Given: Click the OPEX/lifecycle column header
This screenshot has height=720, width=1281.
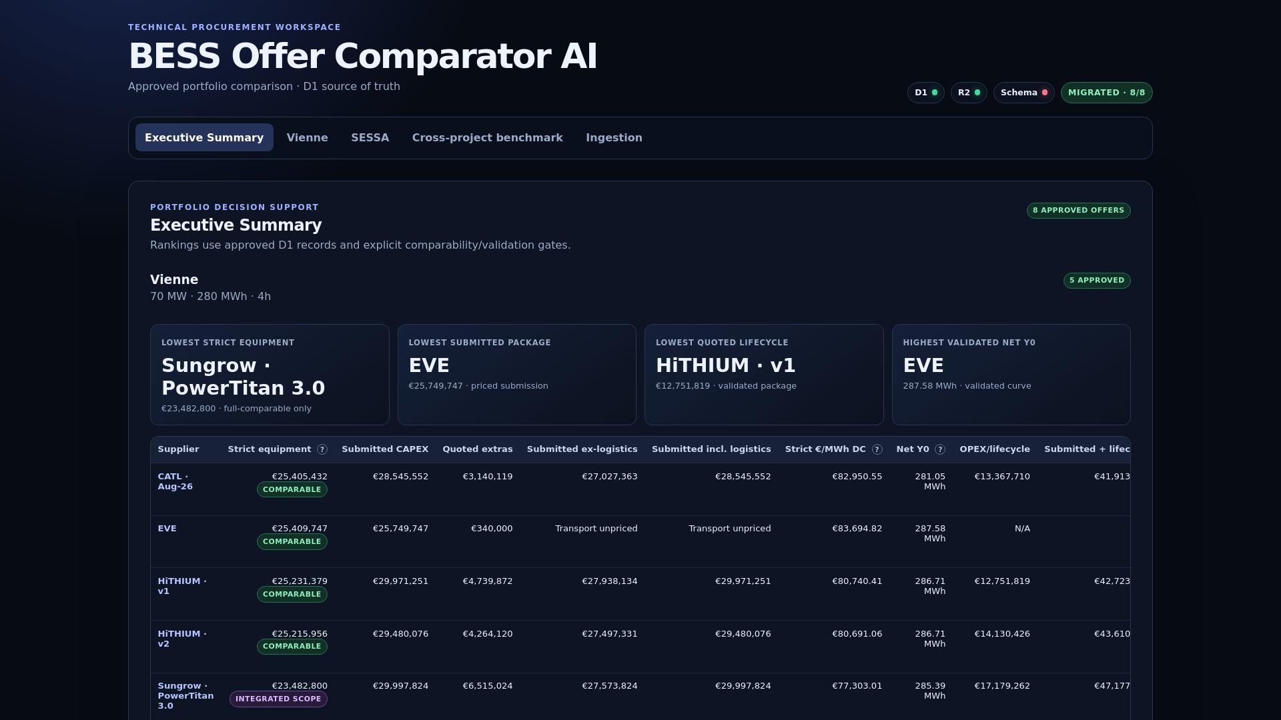Looking at the screenshot, I should [995, 449].
